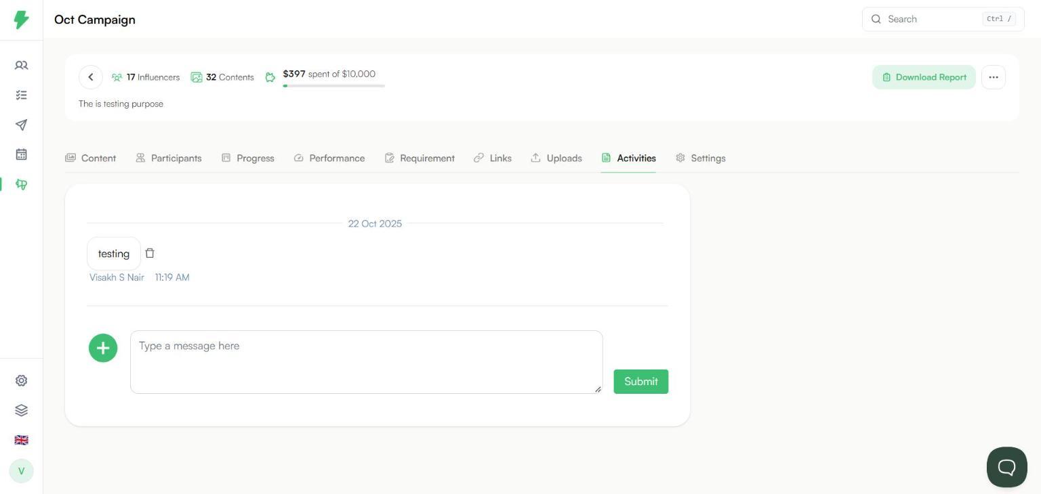Focus the Type a message here field
Image resolution: width=1041 pixels, height=494 pixels.
[x=367, y=362]
